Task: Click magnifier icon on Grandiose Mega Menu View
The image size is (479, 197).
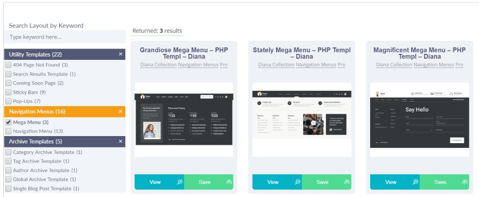Action: tap(180, 182)
